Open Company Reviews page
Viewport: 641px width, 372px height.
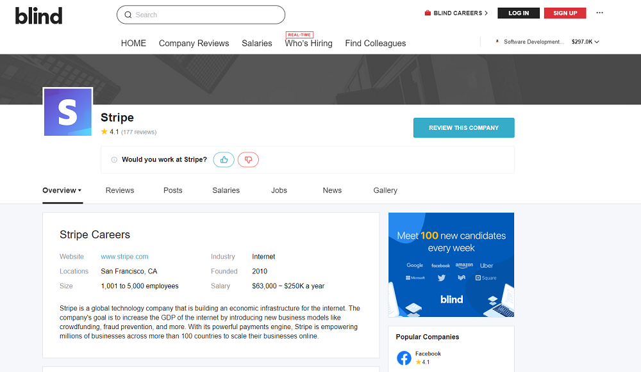click(194, 44)
